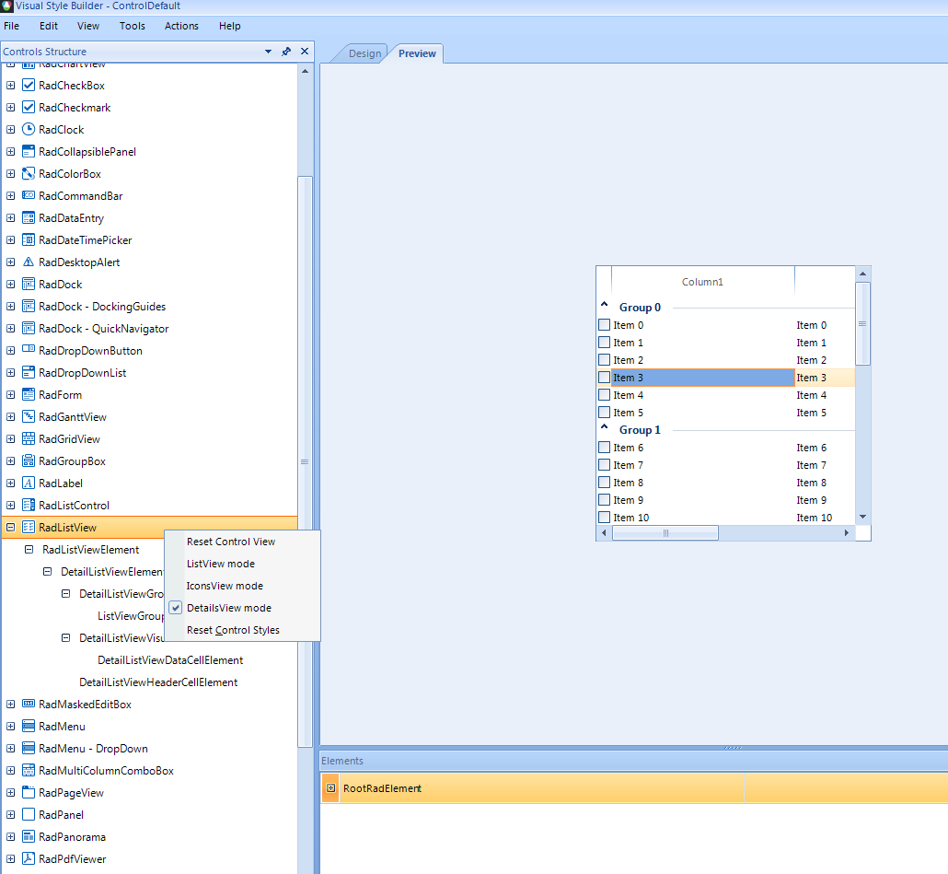Click the RadGroupBox icon

(29, 460)
